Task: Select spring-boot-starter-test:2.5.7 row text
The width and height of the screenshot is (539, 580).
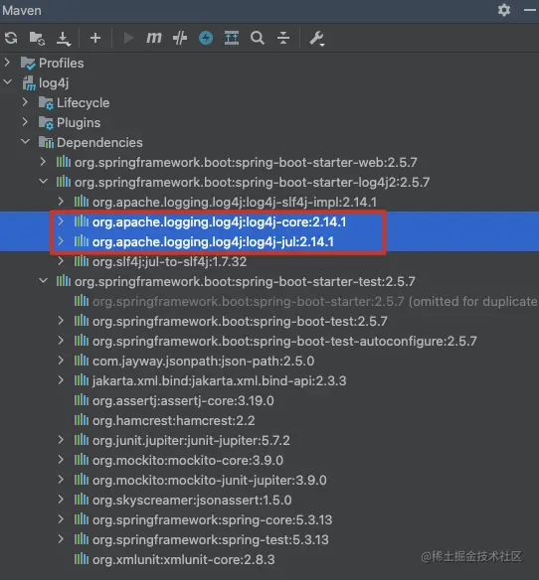Action: [245, 282]
